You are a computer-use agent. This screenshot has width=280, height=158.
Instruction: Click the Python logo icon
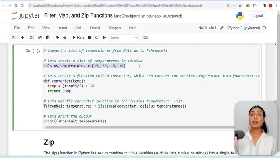240,16
